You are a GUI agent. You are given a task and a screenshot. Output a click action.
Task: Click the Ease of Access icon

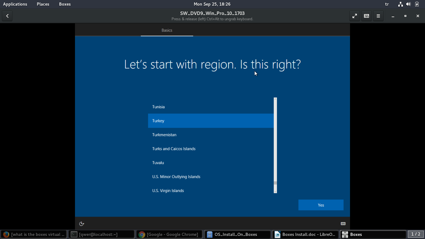82,224
